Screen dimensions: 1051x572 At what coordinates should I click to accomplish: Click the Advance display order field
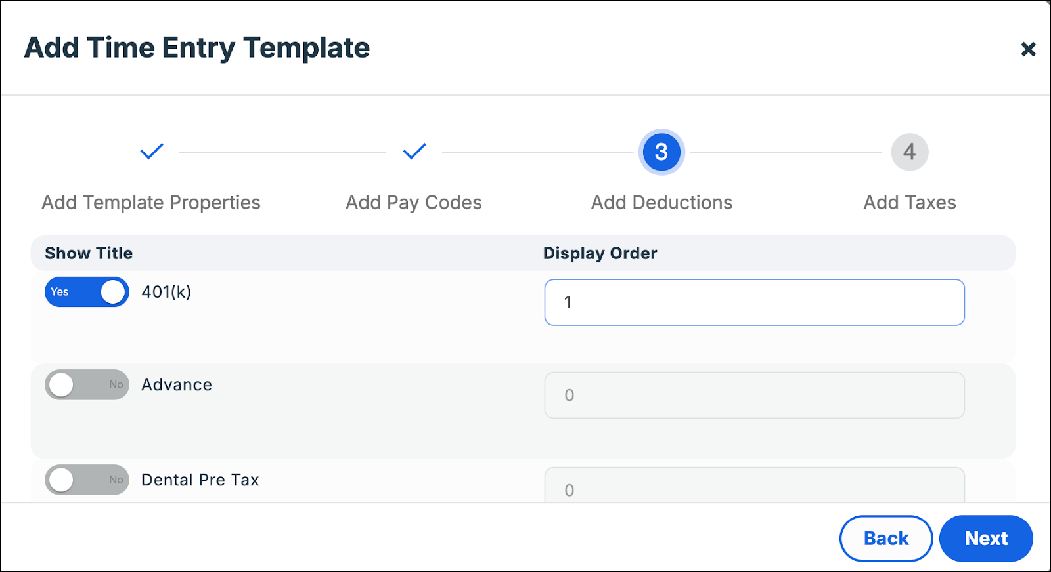point(754,395)
